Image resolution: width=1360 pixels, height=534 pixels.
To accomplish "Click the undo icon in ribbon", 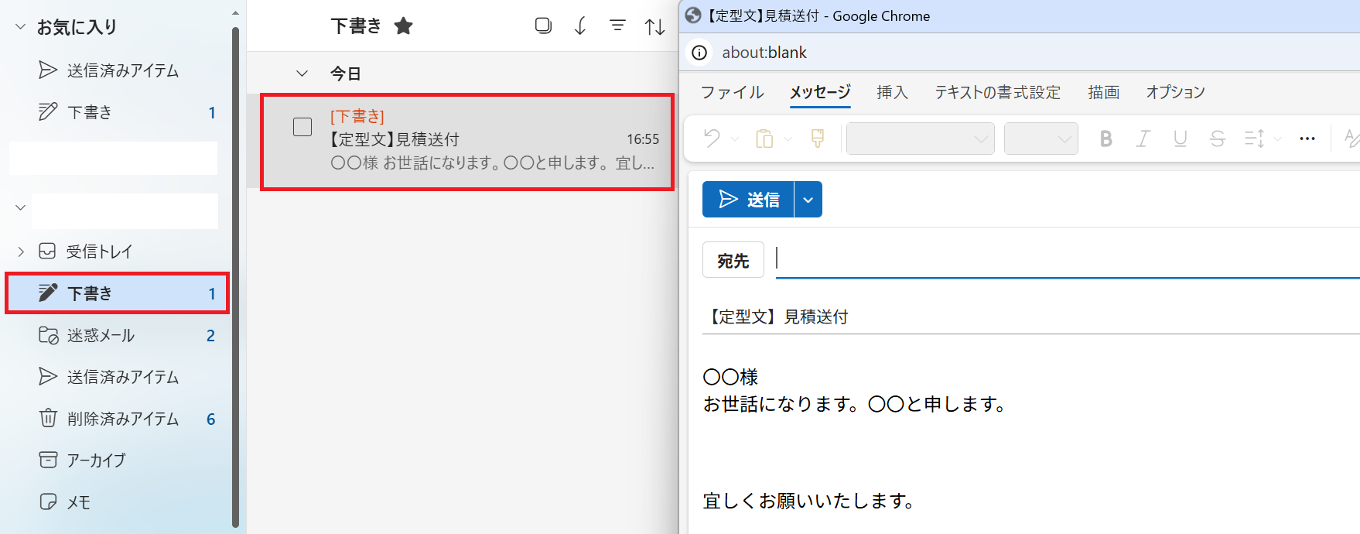I will click(x=712, y=139).
